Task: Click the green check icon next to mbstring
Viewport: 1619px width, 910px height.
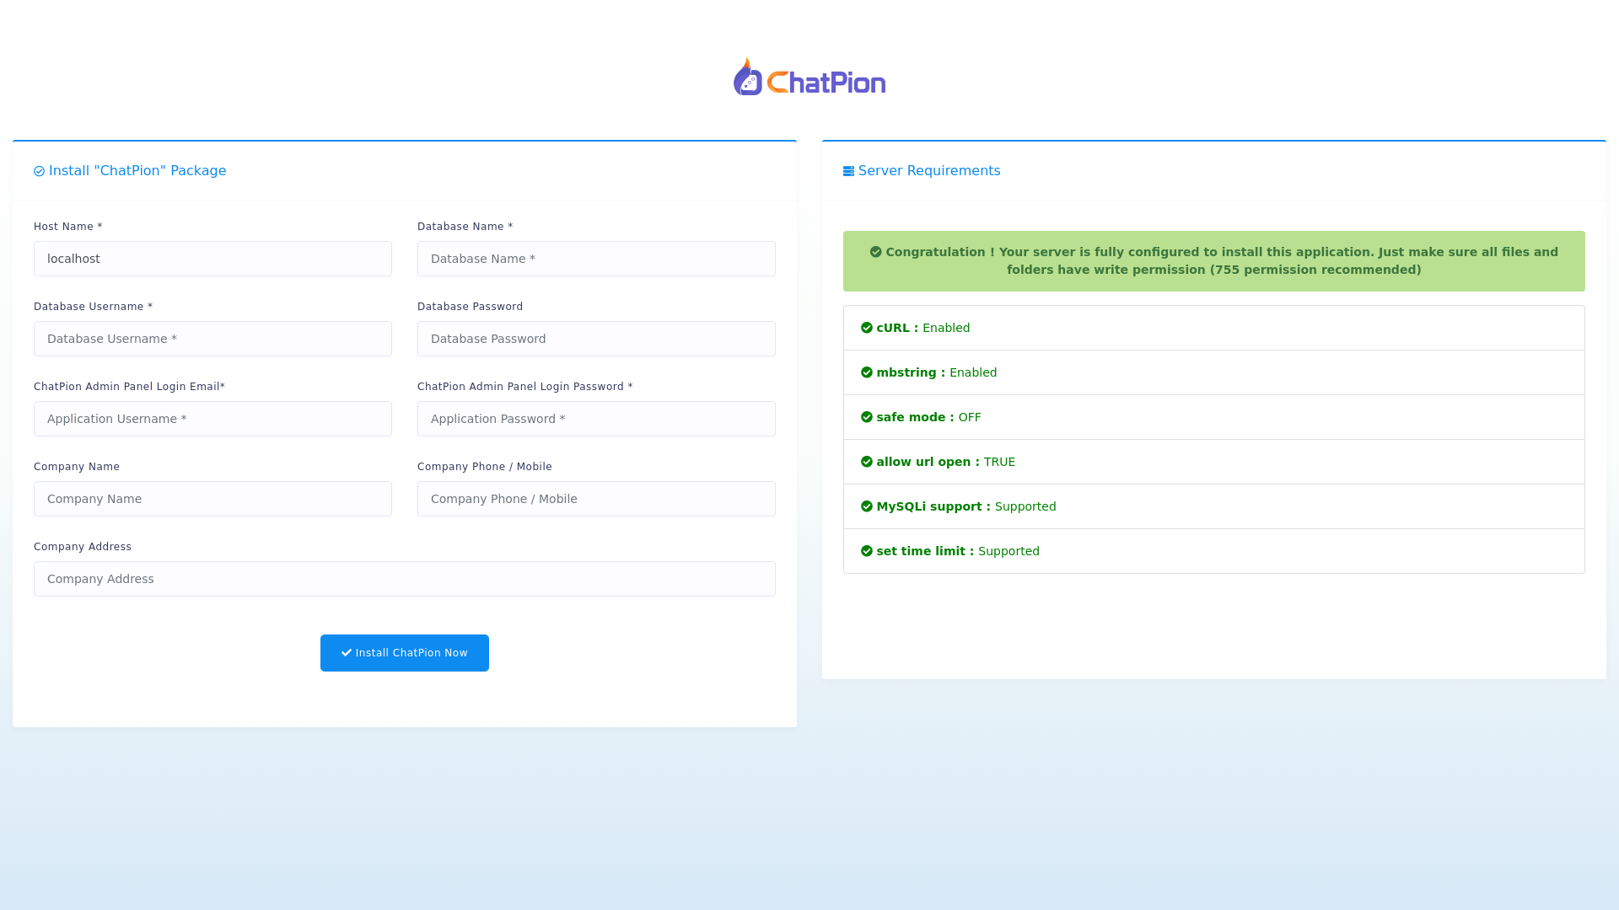Action: 867,372
